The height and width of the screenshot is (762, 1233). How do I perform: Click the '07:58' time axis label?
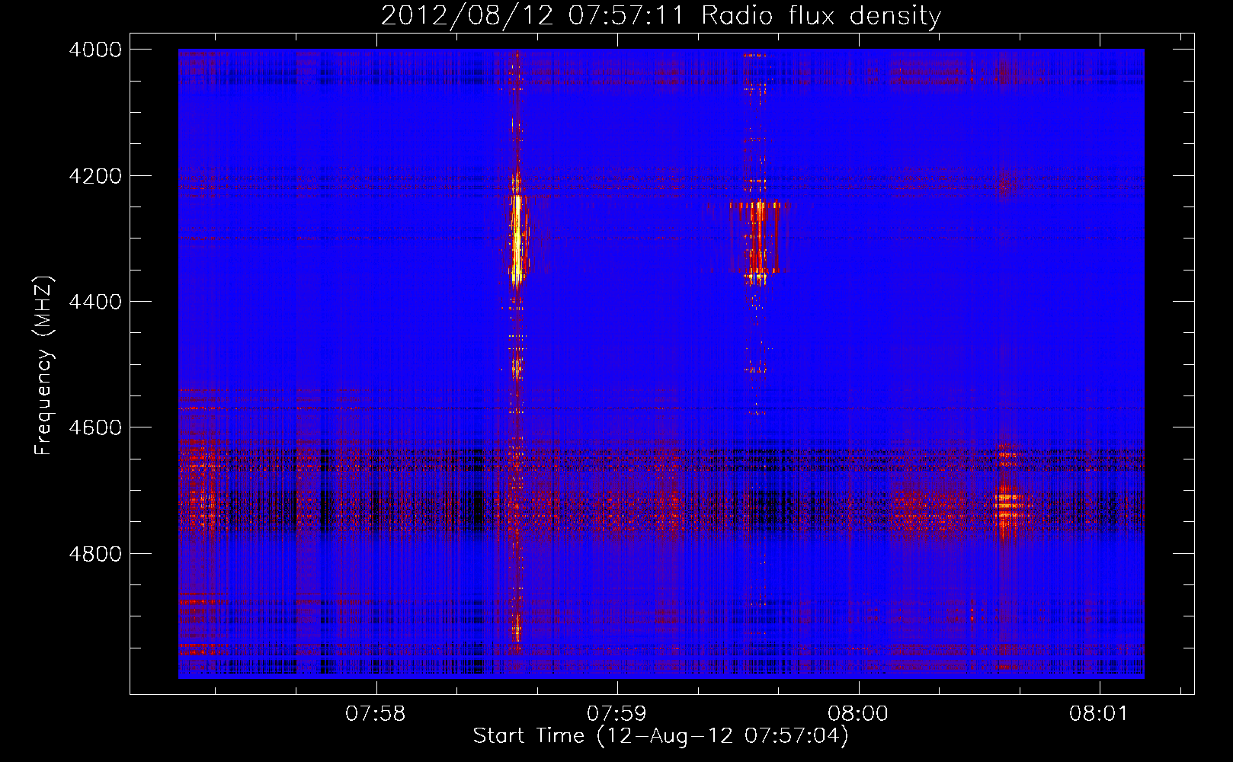pos(376,713)
